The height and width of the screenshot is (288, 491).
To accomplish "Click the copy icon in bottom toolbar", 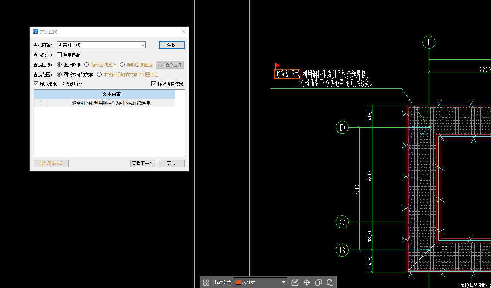I will pos(318,282).
